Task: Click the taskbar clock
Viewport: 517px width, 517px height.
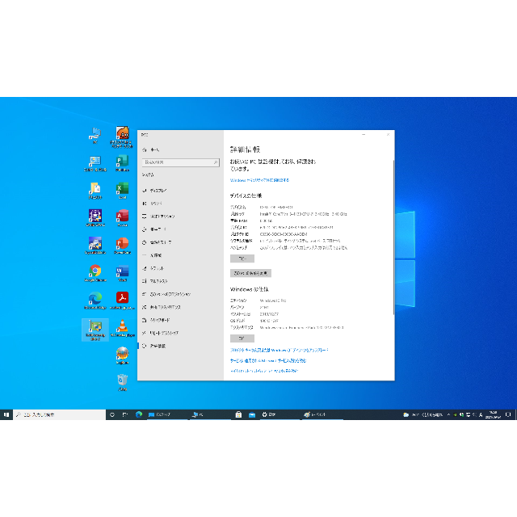Action: pyautogui.click(x=493, y=414)
